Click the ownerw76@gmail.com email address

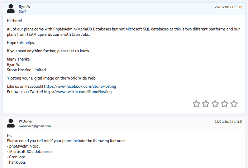[x=35, y=126]
